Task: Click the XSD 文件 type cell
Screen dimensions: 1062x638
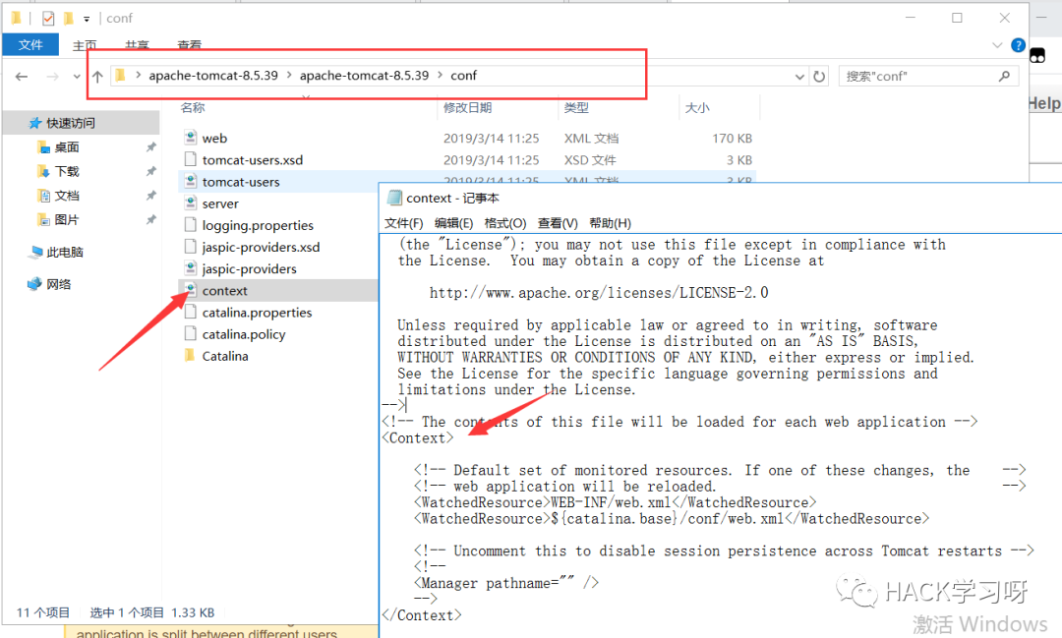Action: coord(590,160)
